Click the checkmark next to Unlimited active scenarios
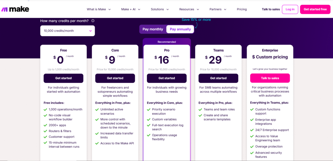333x161 pixels. [x=97, y=109]
